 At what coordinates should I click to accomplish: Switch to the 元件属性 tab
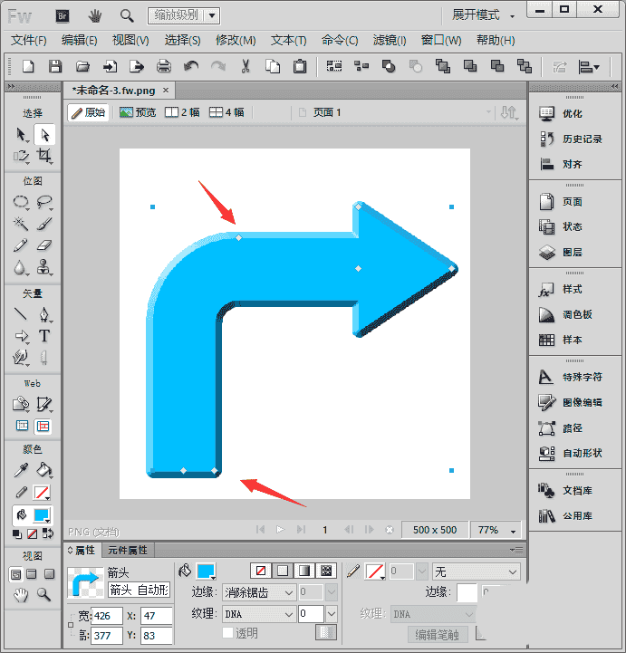128,550
